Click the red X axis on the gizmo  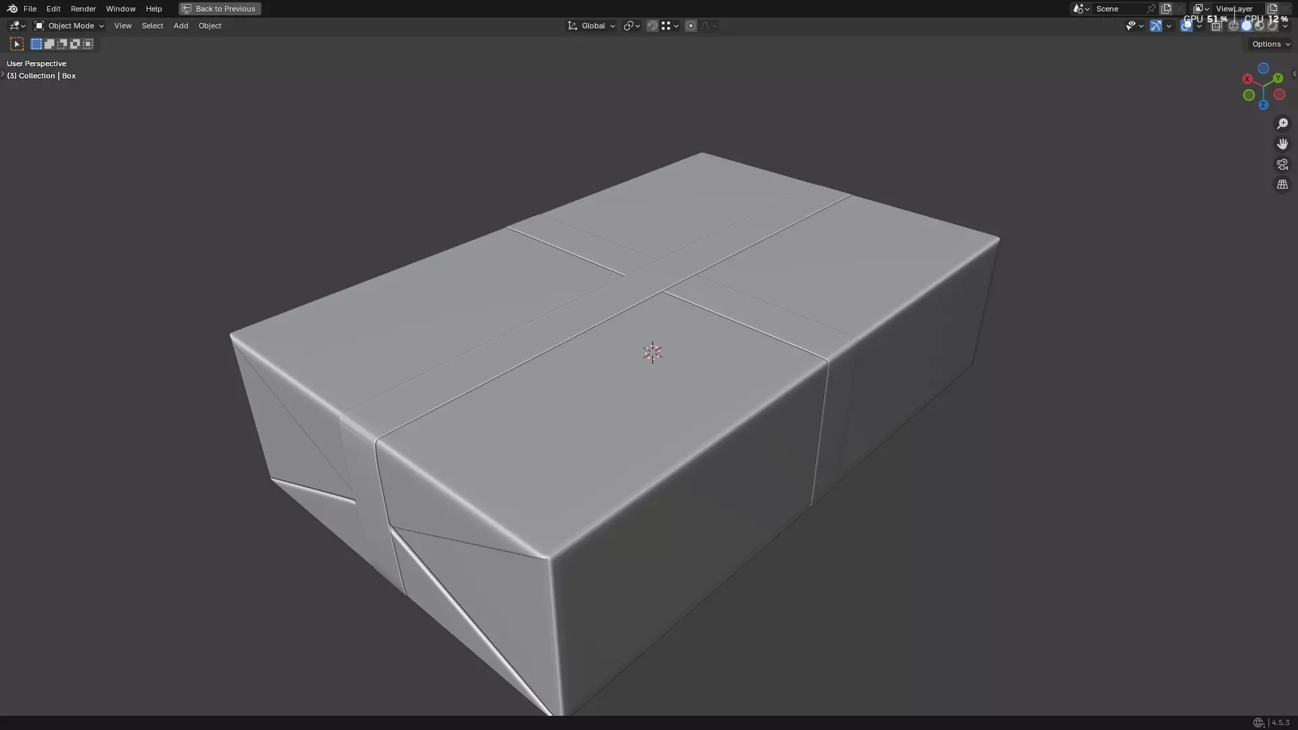[x=1247, y=79]
